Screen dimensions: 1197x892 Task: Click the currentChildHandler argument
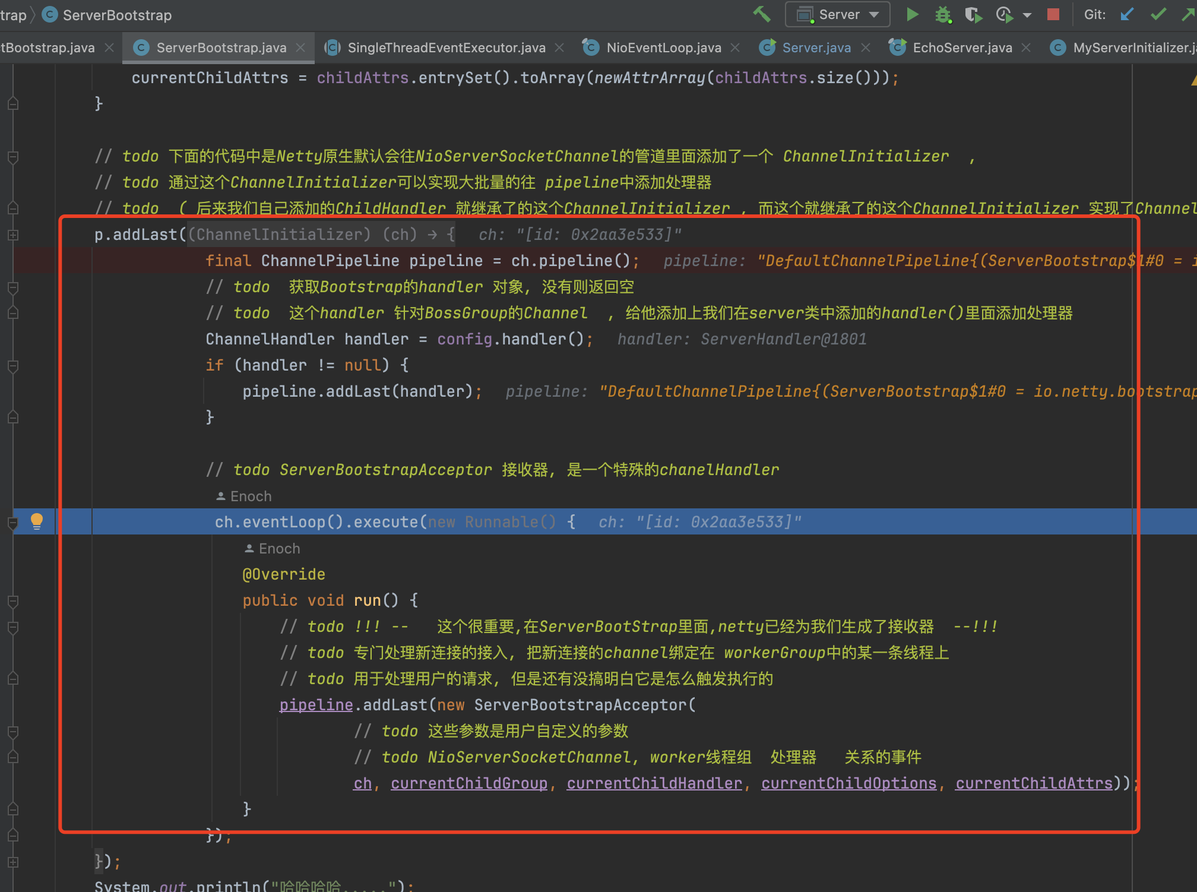click(x=654, y=783)
